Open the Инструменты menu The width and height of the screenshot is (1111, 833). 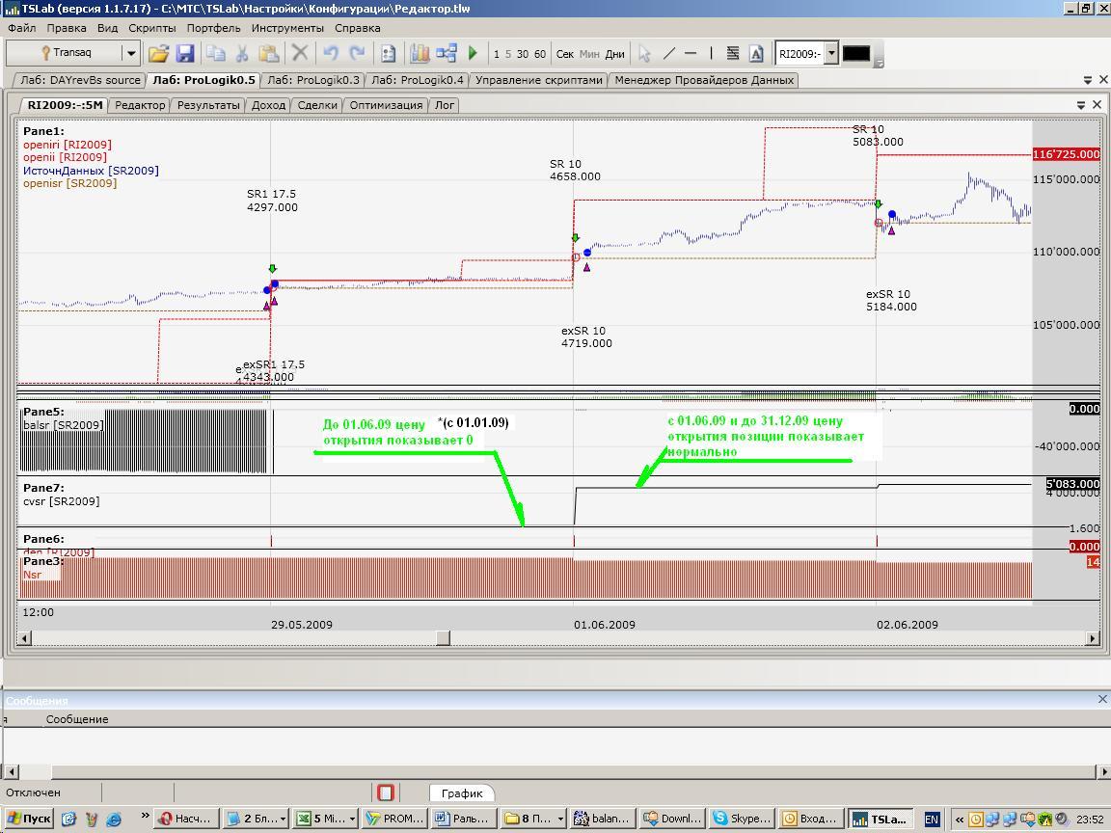(287, 28)
